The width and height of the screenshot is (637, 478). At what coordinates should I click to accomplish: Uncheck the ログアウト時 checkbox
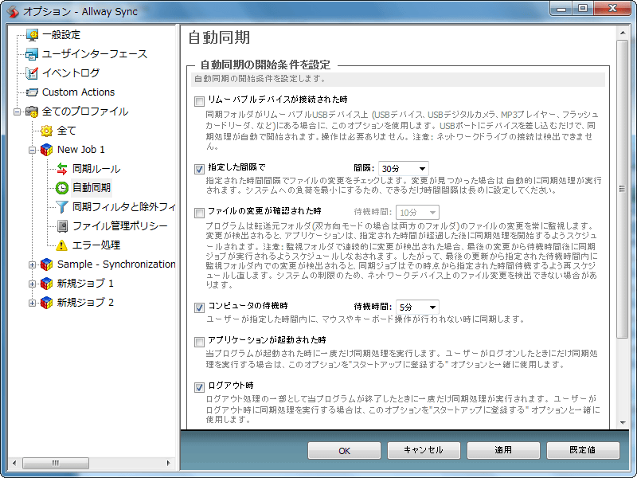pos(199,387)
